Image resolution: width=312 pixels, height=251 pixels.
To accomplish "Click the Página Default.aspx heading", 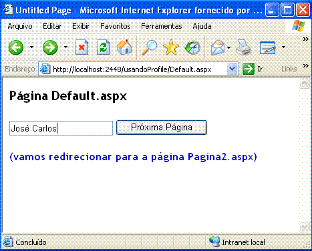I will click(68, 96).
